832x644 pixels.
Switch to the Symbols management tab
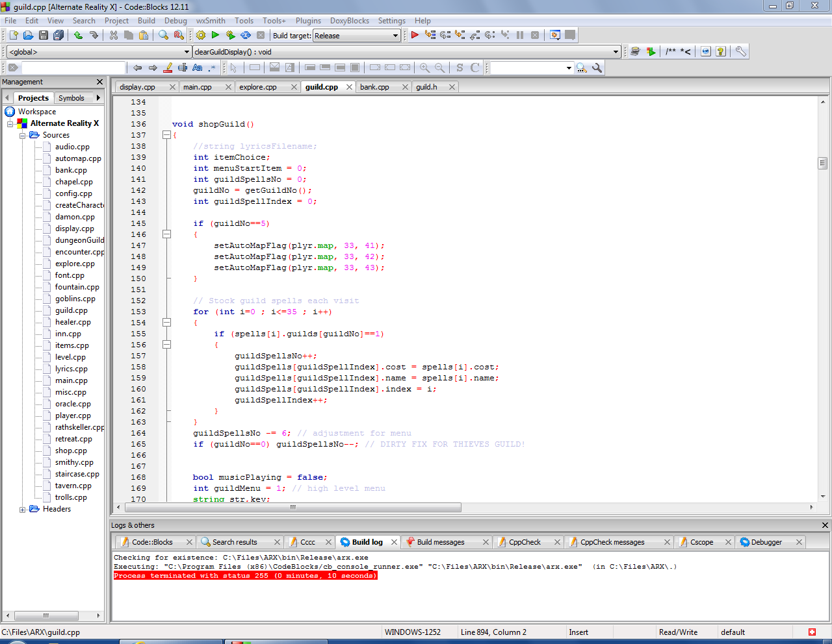71,98
